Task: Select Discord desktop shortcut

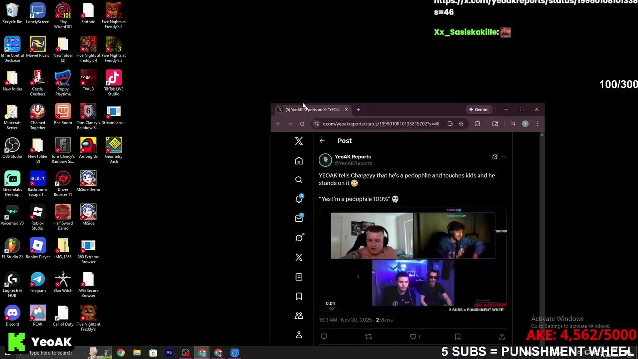Action: click(x=12, y=316)
